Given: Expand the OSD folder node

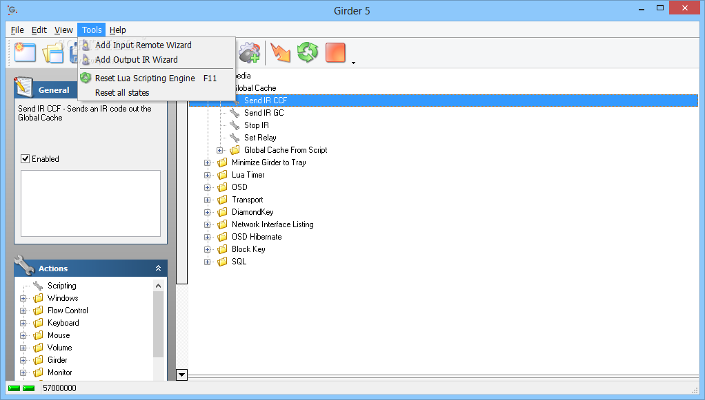Looking at the screenshot, I should [207, 187].
